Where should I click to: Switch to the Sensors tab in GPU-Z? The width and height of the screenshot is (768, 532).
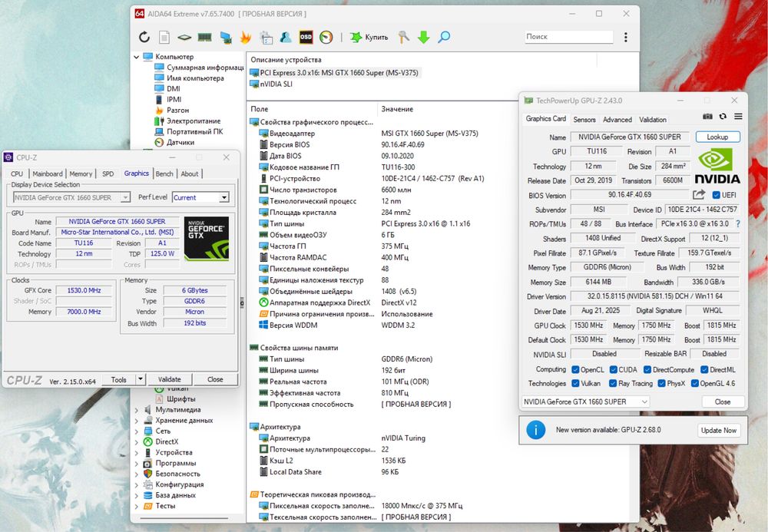pyautogui.click(x=584, y=120)
